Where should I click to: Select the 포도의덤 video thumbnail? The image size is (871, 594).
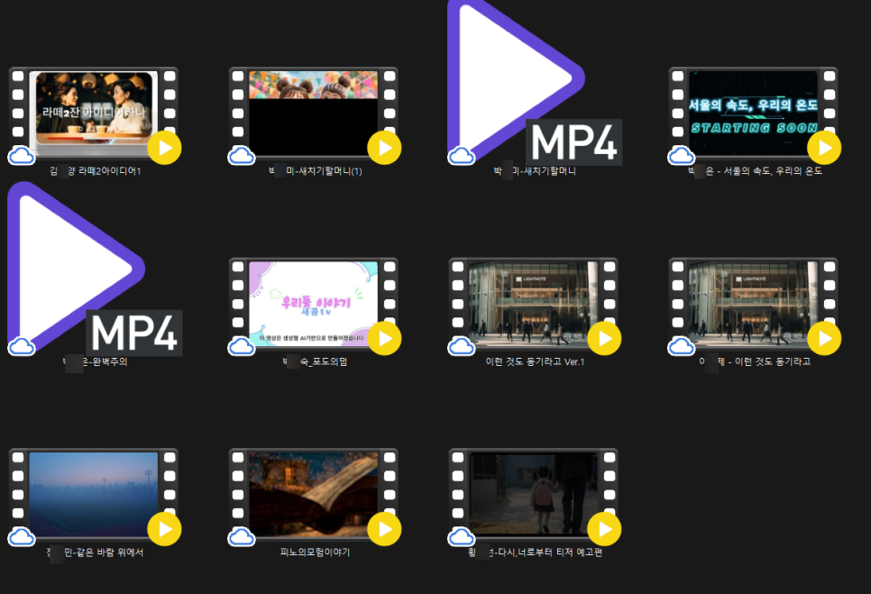click(x=313, y=303)
